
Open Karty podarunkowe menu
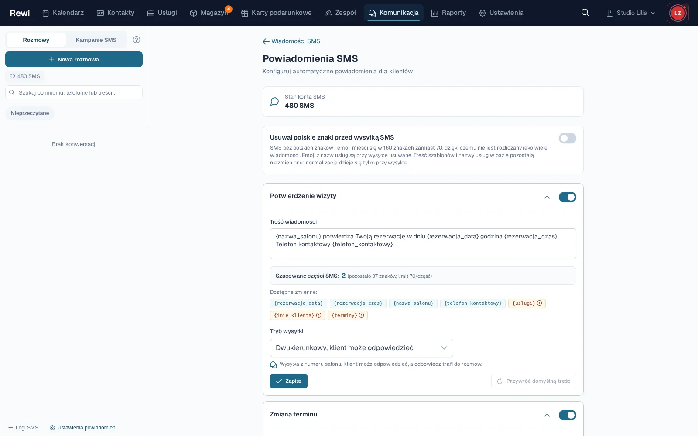pyautogui.click(x=277, y=13)
